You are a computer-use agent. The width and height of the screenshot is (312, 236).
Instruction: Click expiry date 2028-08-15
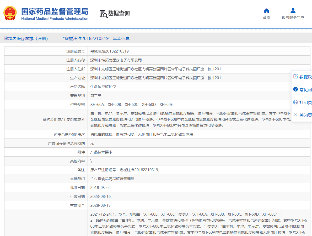100,205
